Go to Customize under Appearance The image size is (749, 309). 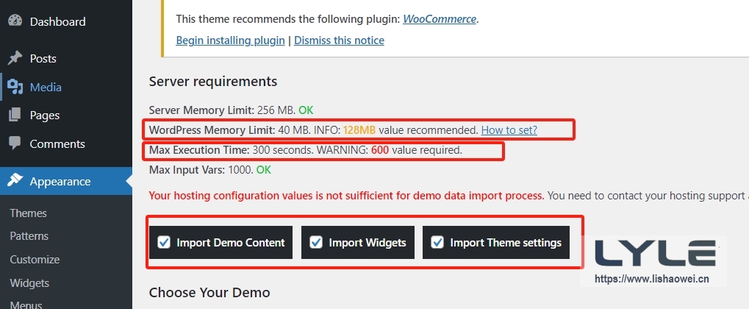click(x=35, y=260)
